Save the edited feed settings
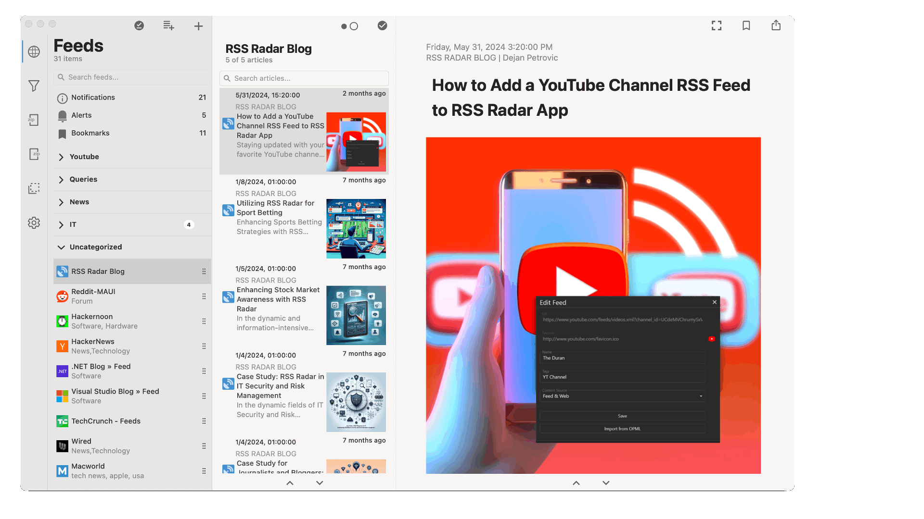This screenshot has height=519, width=924. coord(622,416)
